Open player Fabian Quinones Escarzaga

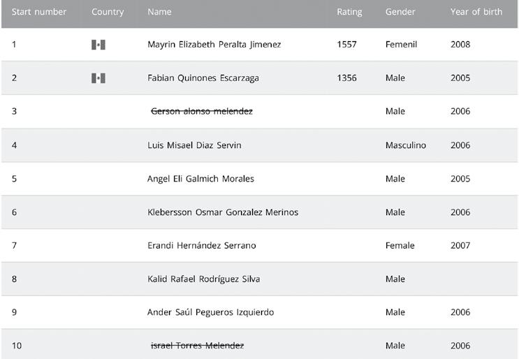203,78
